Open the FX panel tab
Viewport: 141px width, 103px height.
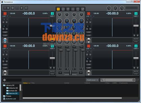click(63, 9)
